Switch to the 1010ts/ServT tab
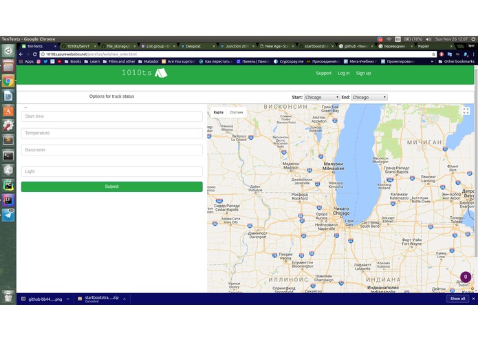The image size is (478, 340). 78,46
